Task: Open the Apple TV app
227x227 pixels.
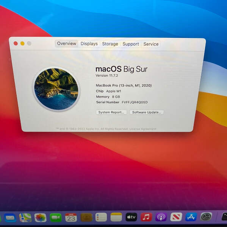Action: click(x=131, y=217)
